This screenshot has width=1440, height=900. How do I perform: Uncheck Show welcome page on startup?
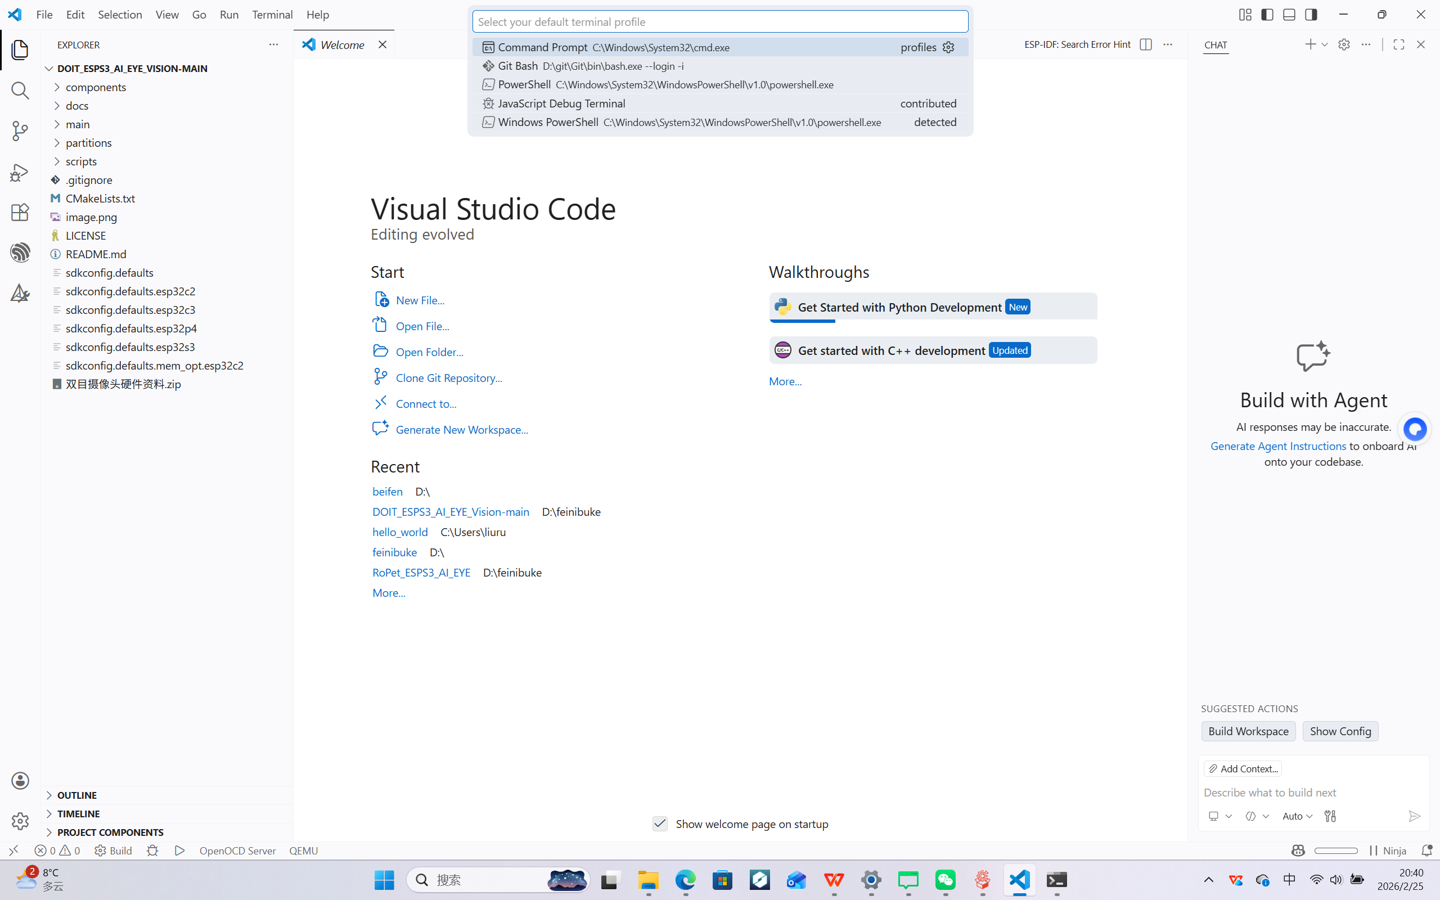[660, 824]
